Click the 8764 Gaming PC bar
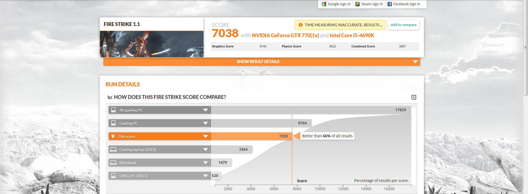528x194 pixels. [261, 123]
